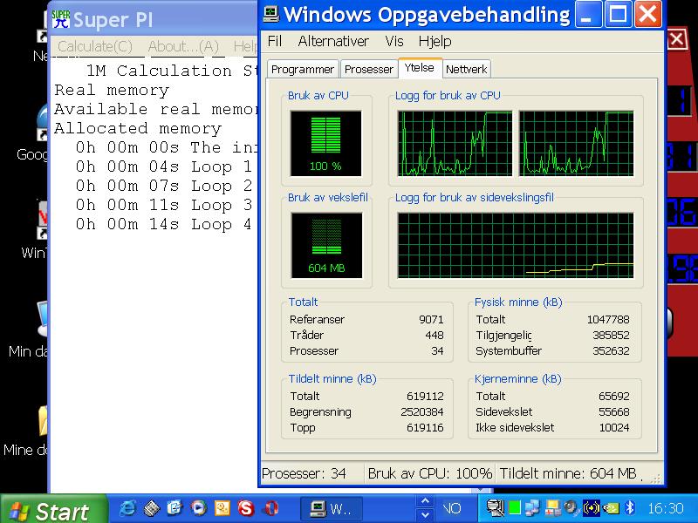Click the Referanser value 9071
The height and width of the screenshot is (523, 698).
point(431,319)
